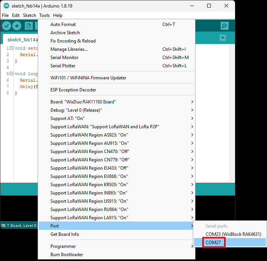Click the 'delay' code on line 7
The height and width of the screenshot is (261, 267).
click(x=26, y=86)
